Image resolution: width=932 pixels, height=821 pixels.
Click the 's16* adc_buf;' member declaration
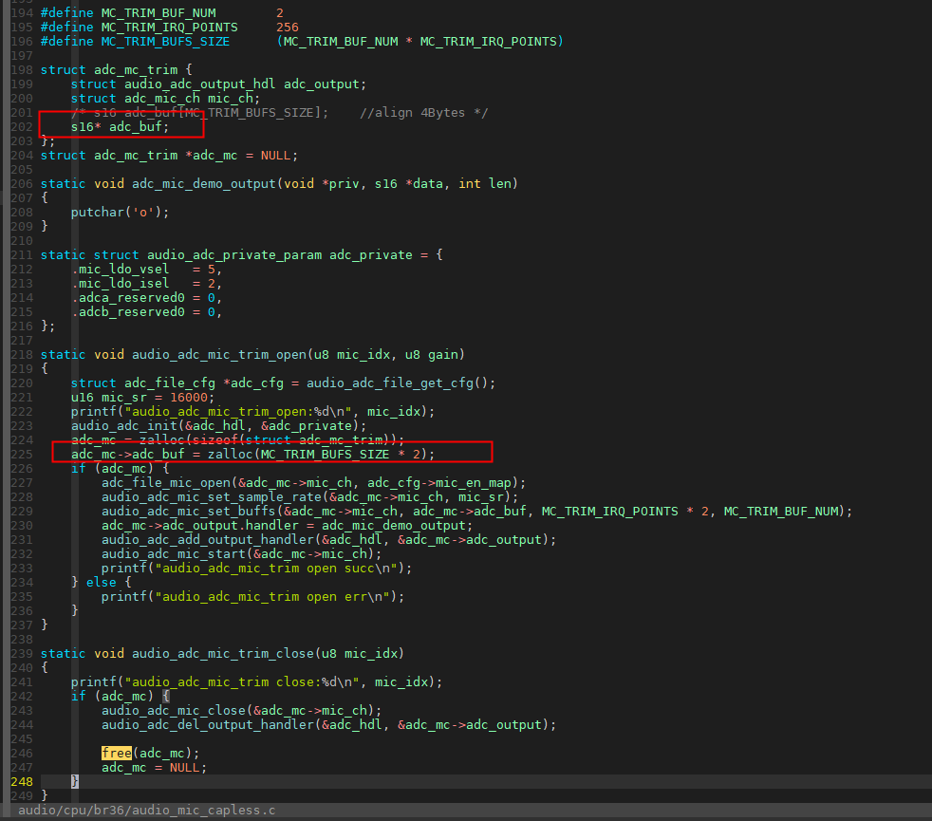pos(121,127)
